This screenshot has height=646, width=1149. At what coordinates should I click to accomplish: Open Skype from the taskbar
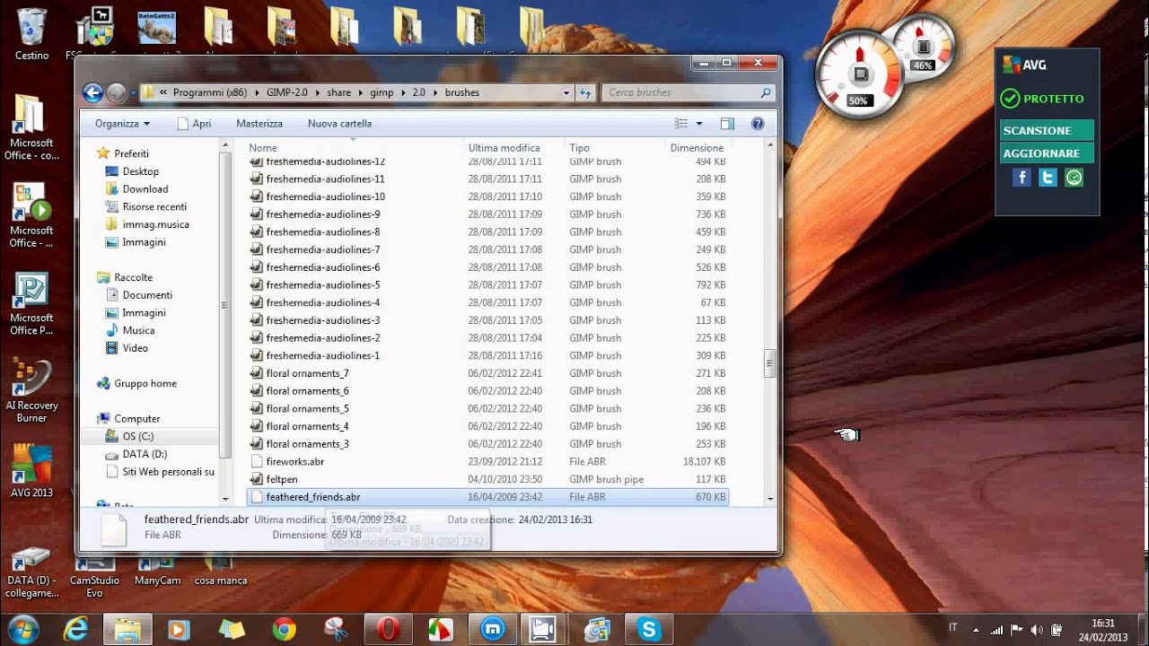(649, 630)
